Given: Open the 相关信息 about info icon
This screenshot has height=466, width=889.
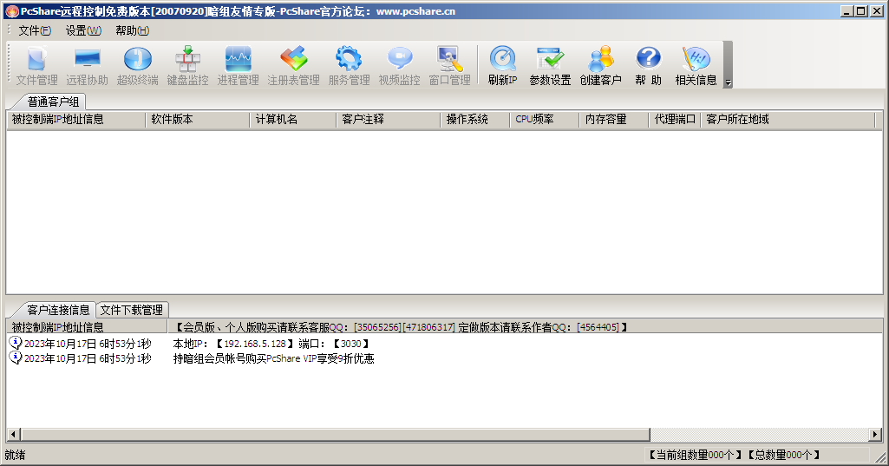Looking at the screenshot, I should 696,65.
